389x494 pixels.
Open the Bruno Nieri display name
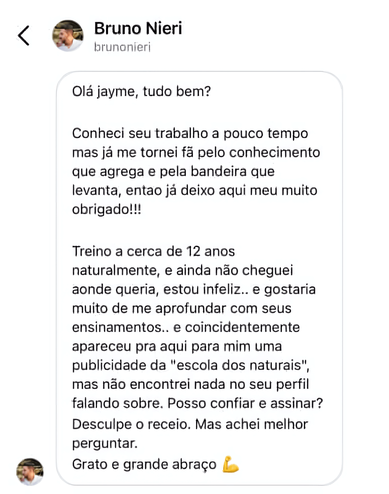(x=138, y=28)
